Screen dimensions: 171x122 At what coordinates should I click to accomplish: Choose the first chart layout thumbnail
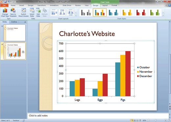pos(54,12)
